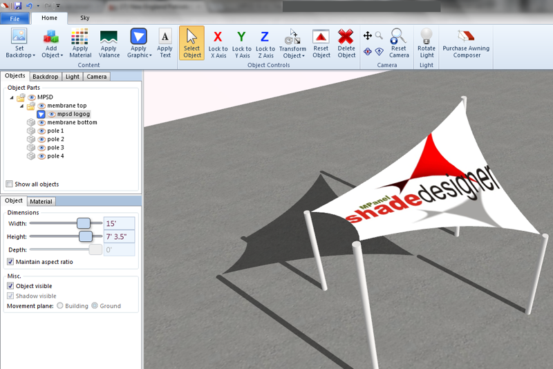Click the Rotate Light bulb icon
Viewport: 553px width, 369px height.
tap(427, 36)
